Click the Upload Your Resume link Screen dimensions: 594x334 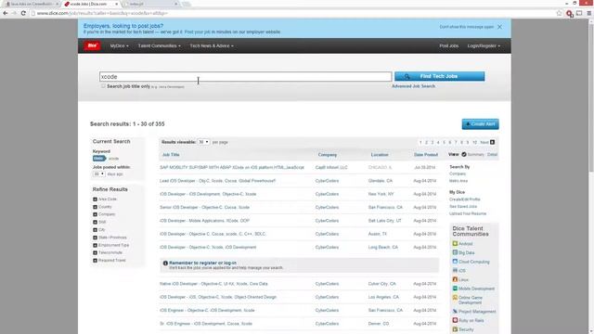pyautogui.click(x=468, y=213)
